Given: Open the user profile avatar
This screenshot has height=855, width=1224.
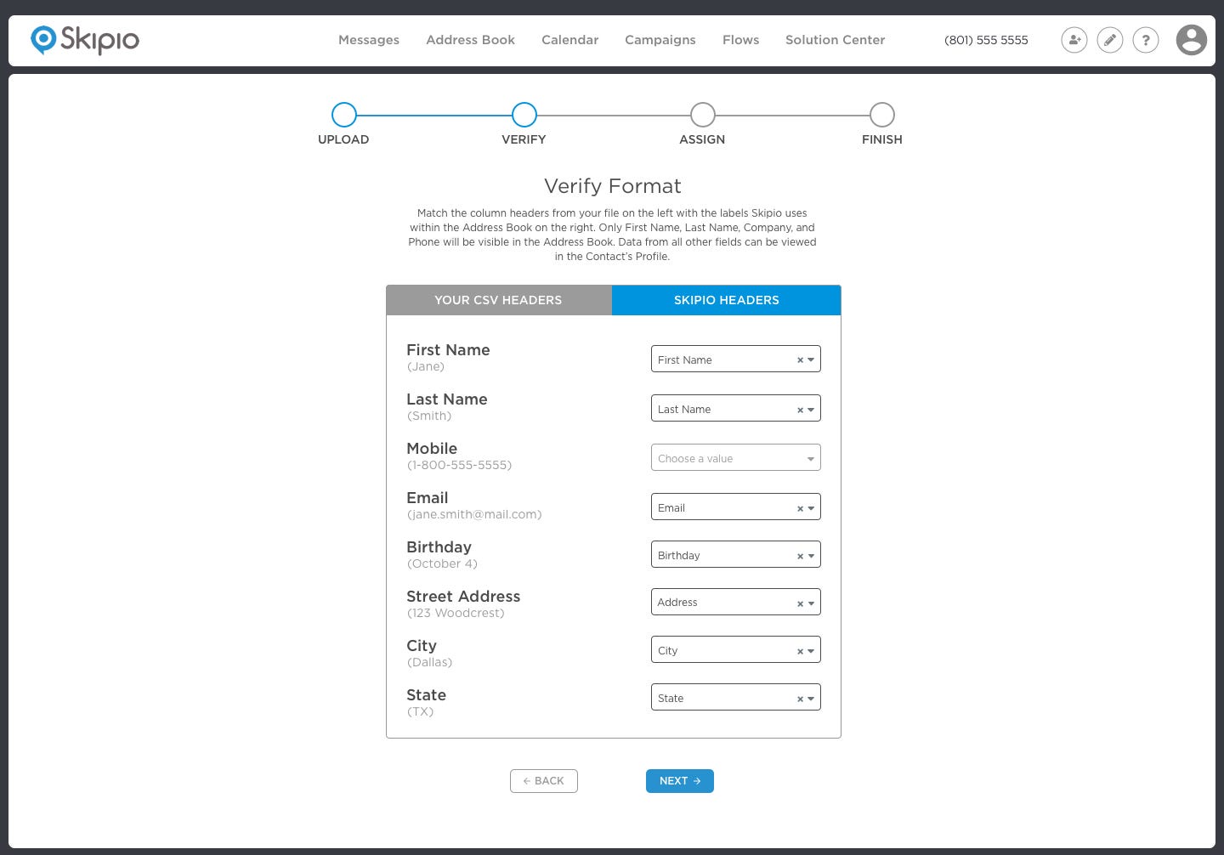Looking at the screenshot, I should tap(1192, 40).
